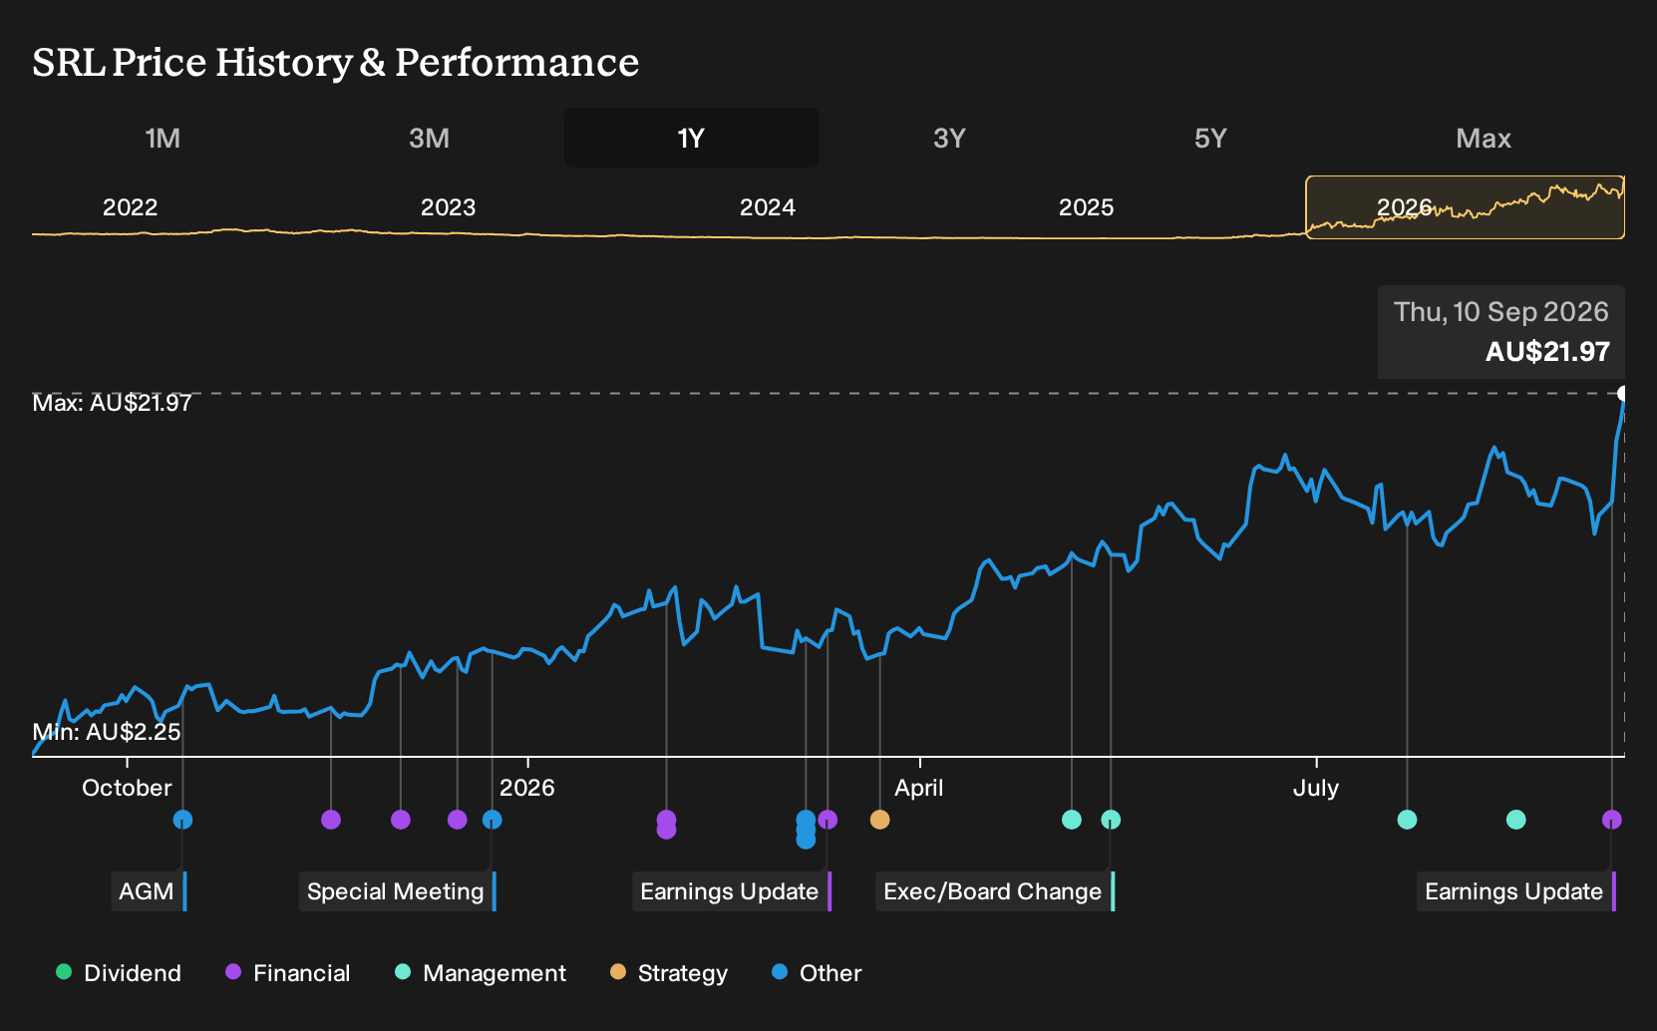Toggle the Dividend legend item
1657x1031 pixels.
pos(119,973)
